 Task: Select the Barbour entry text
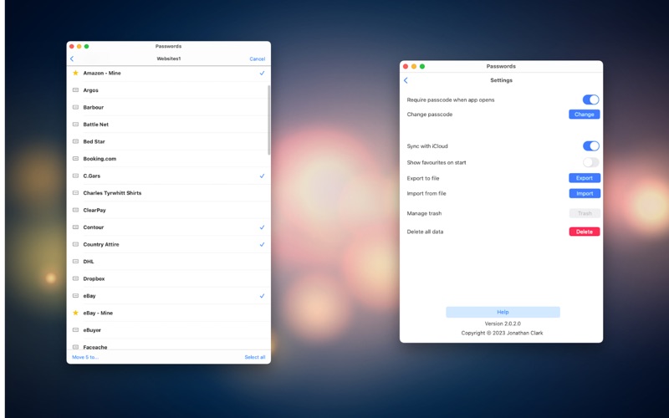[94, 107]
